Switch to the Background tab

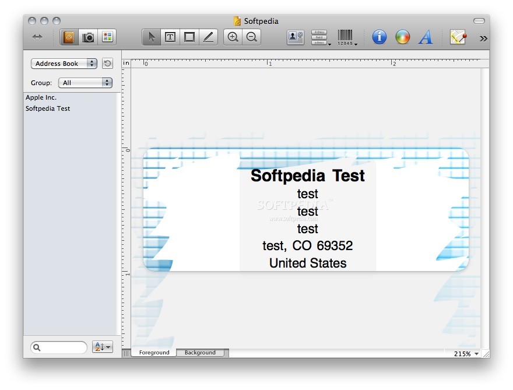coord(201,352)
